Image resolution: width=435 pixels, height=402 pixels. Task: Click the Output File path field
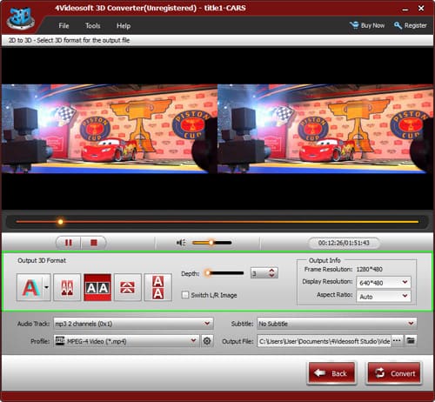point(324,341)
